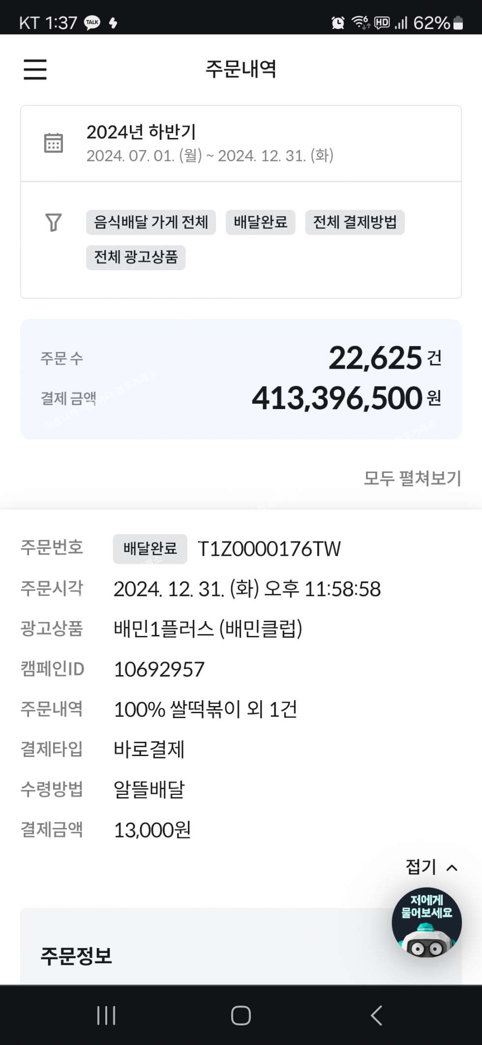Viewport: 482px width, 1045px height.
Task: Tap the Android back navigation button
Action: click(x=376, y=1015)
